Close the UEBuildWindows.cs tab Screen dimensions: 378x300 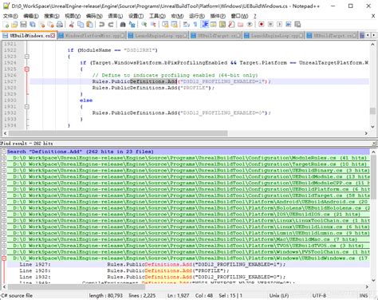(x=53, y=35)
